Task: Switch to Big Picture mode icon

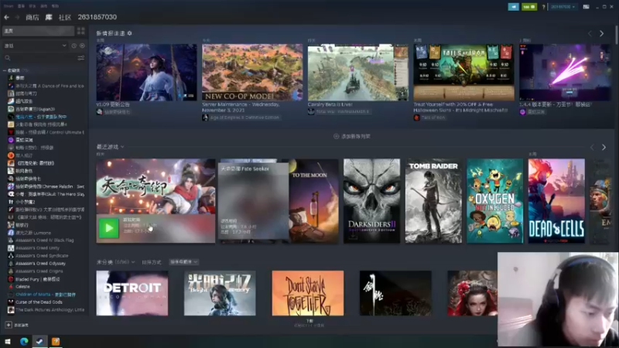Action: (587, 7)
